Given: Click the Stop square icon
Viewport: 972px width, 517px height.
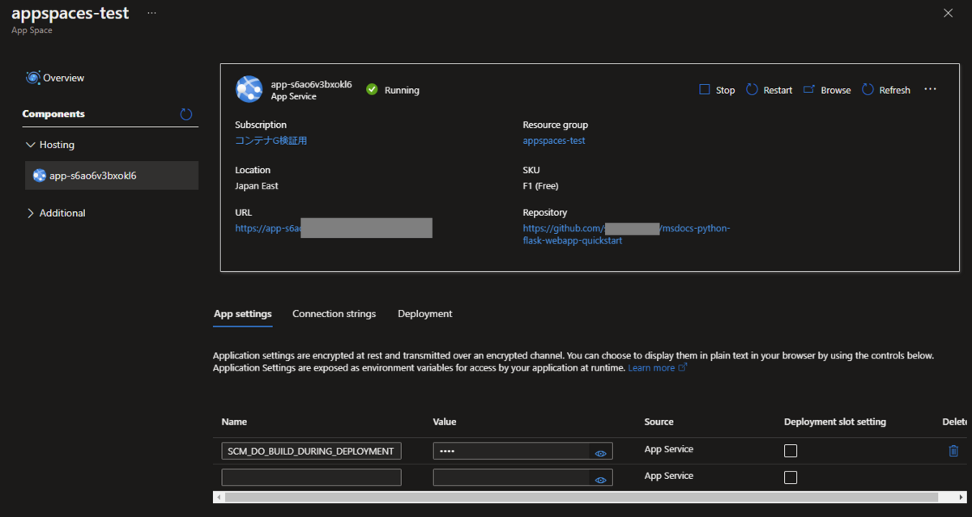Looking at the screenshot, I should pyautogui.click(x=705, y=90).
